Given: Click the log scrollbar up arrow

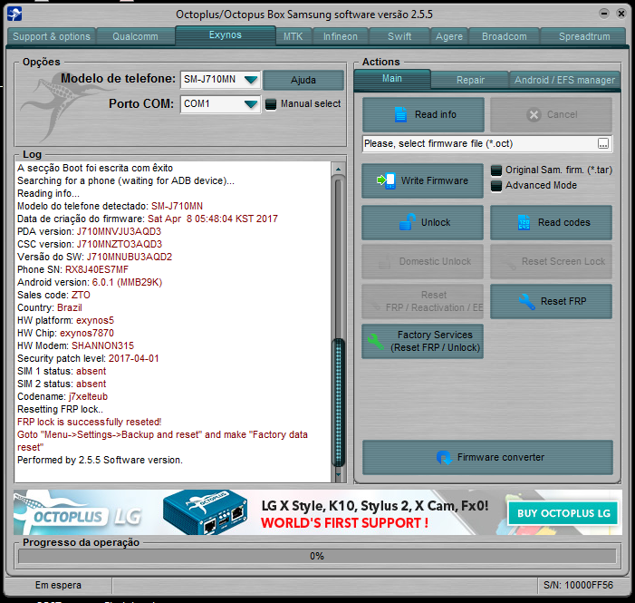Looking at the screenshot, I should click(338, 169).
